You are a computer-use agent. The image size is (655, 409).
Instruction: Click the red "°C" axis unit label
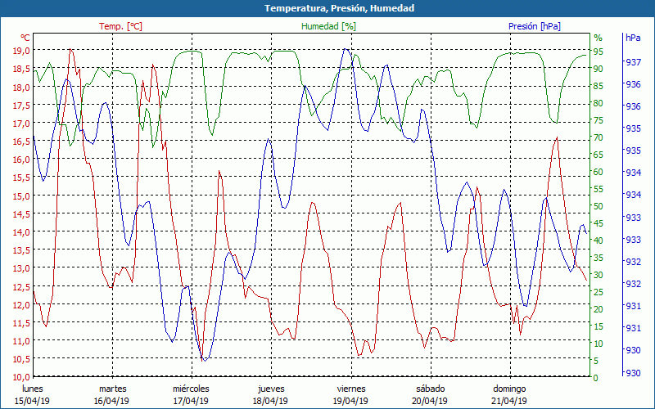25,38
